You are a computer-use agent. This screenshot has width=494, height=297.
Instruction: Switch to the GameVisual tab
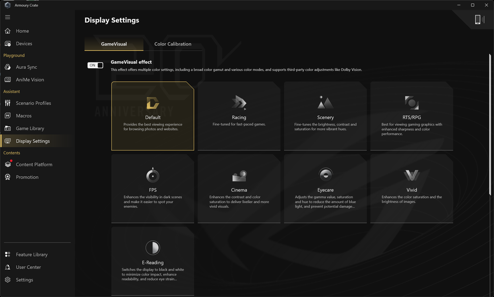click(x=114, y=44)
